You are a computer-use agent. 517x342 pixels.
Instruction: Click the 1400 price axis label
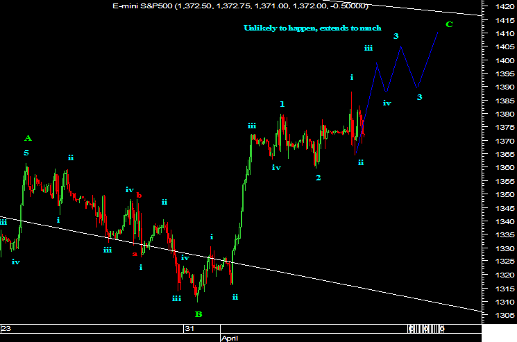pos(505,60)
